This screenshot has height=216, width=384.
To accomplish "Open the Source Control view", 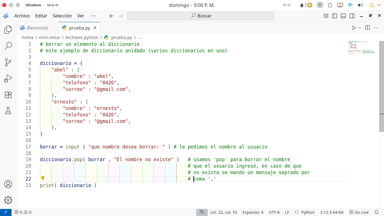I will pos(8,62).
